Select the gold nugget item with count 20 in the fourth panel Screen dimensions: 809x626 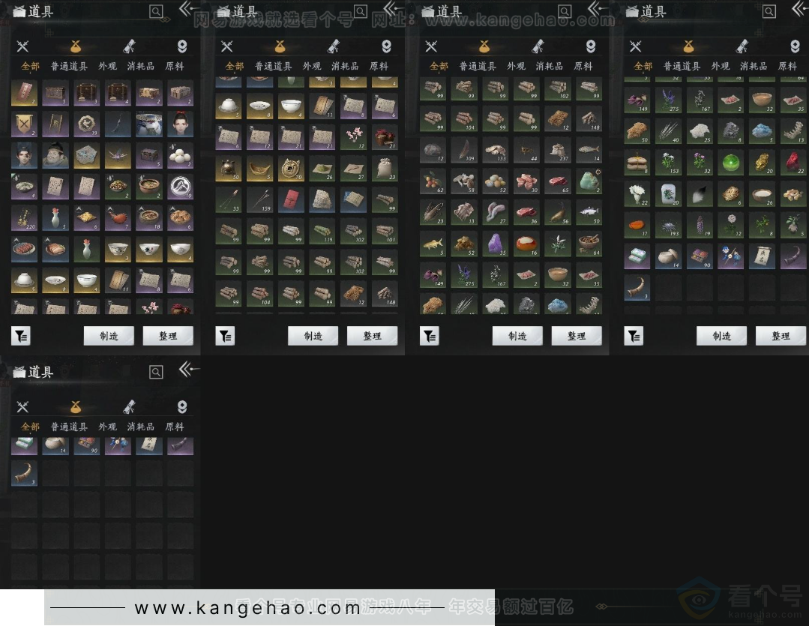[762, 163]
